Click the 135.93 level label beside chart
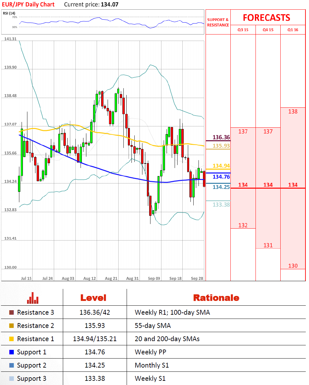The height and width of the screenshot is (385, 309). [221, 146]
